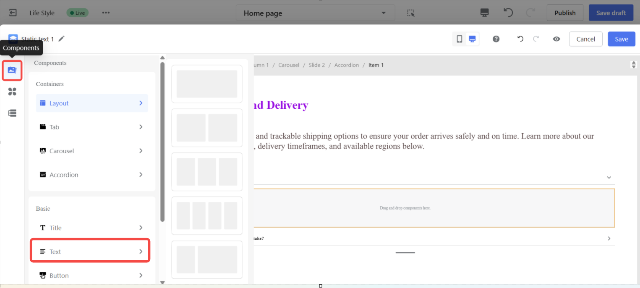Click the Accordion breadcrumb
Image resolution: width=640 pixels, height=288 pixels.
pos(347,65)
